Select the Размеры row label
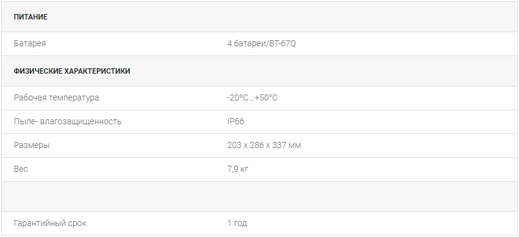This screenshot has height=237, width=519. click(x=32, y=146)
